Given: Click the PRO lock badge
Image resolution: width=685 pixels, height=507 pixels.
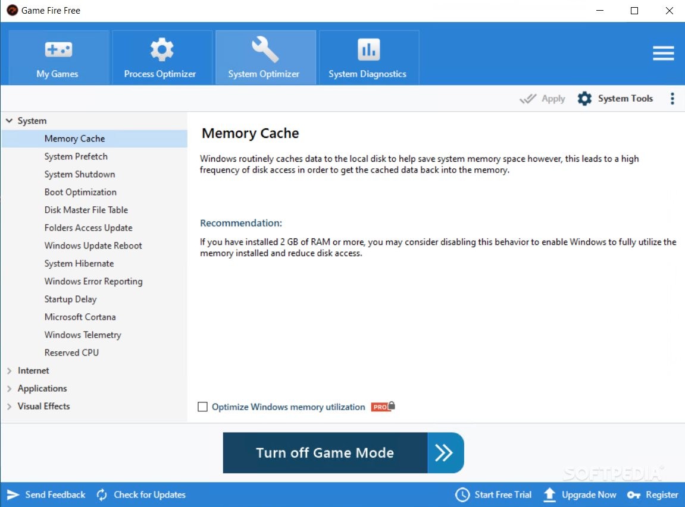Looking at the screenshot, I should [383, 407].
